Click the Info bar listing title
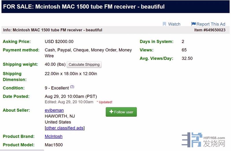Image resolution: width=231 pixels, height=151 pixels. click(53, 30)
